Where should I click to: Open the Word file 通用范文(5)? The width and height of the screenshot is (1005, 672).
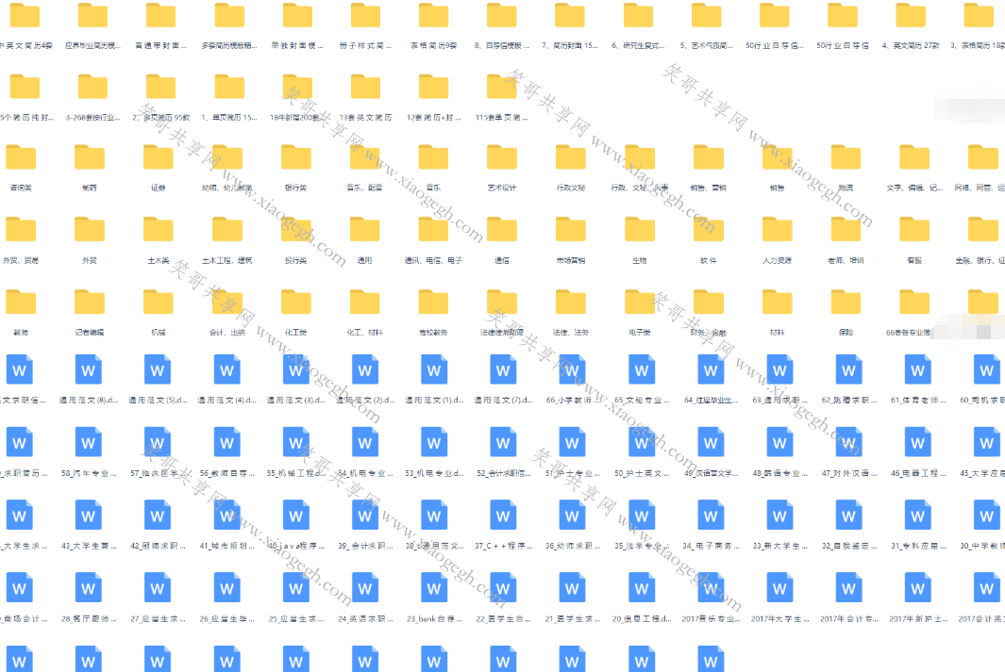click(158, 369)
